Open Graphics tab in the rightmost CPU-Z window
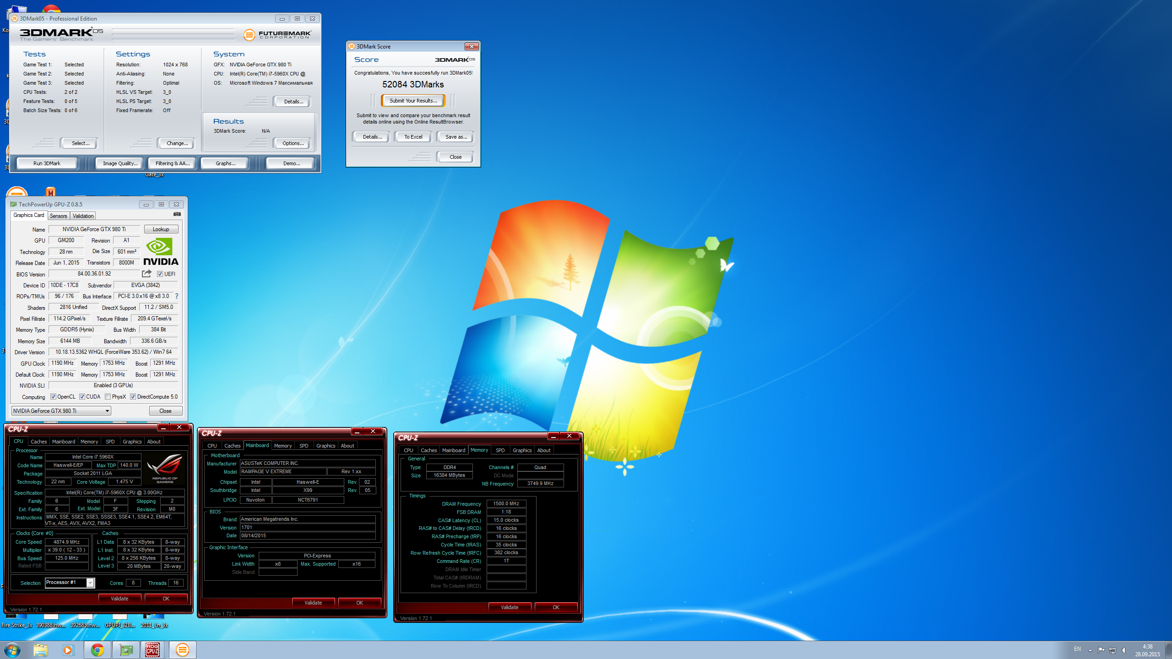Image resolution: width=1172 pixels, height=659 pixels. [x=522, y=450]
